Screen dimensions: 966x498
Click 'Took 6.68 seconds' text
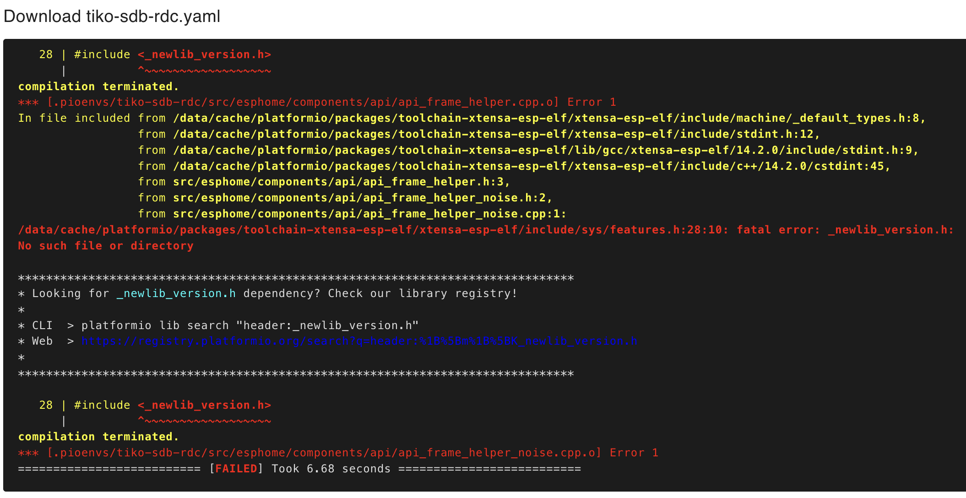point(331,469)
